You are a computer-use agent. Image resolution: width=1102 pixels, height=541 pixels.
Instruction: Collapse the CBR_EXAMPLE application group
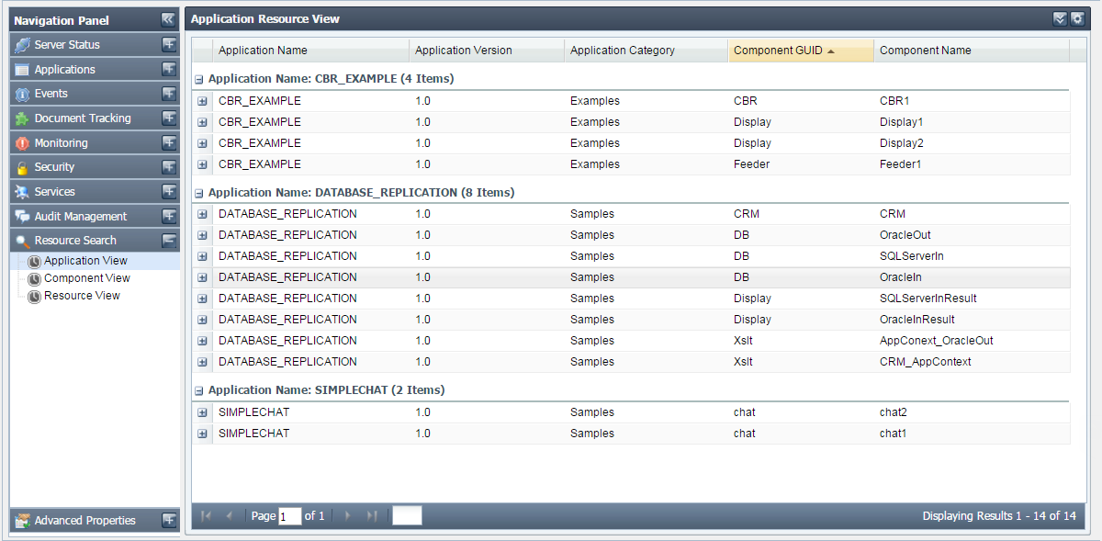pyautogui.click(x=199, y=80)
